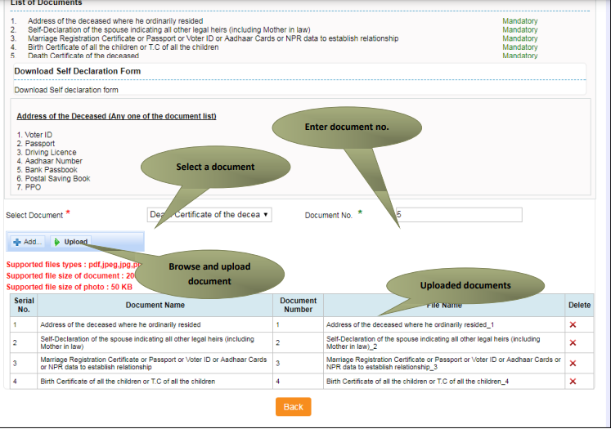Click the 'Address of the Deceased' underlined heading
611x429 pixels.
coord(116,116)
